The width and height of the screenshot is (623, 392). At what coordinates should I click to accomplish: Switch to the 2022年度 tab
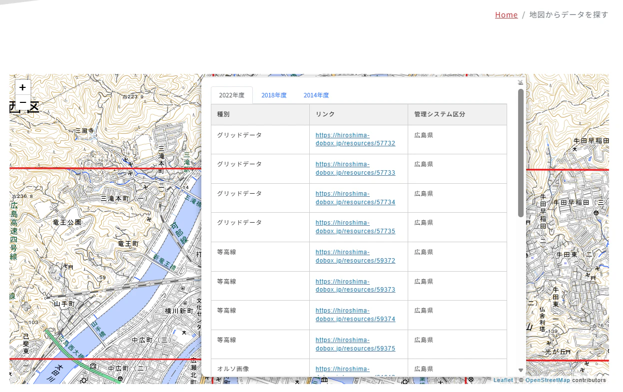tap(232, 95)
